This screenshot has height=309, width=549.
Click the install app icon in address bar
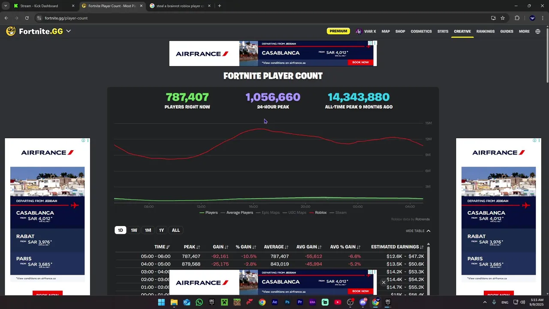pos(493,18)
